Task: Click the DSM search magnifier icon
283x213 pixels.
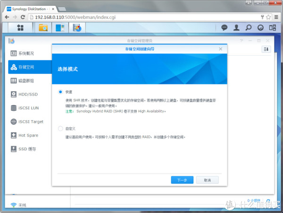Action: tap(249, 28)
